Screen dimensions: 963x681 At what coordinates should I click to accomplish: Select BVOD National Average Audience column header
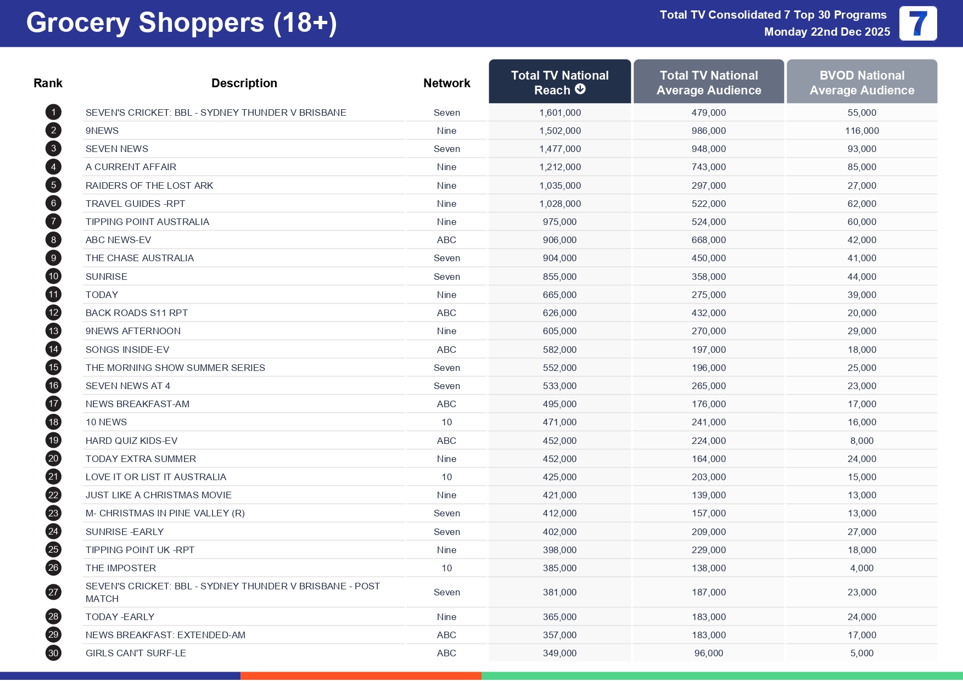coord(861,82)
